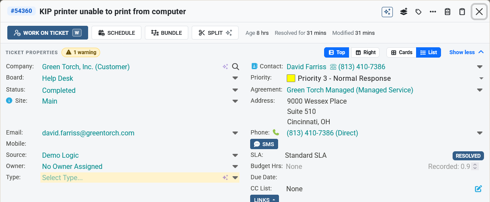490x202 pixels.
Task: Click the Contact card icon
Action: pyautogui.click(x=254, y=66)
